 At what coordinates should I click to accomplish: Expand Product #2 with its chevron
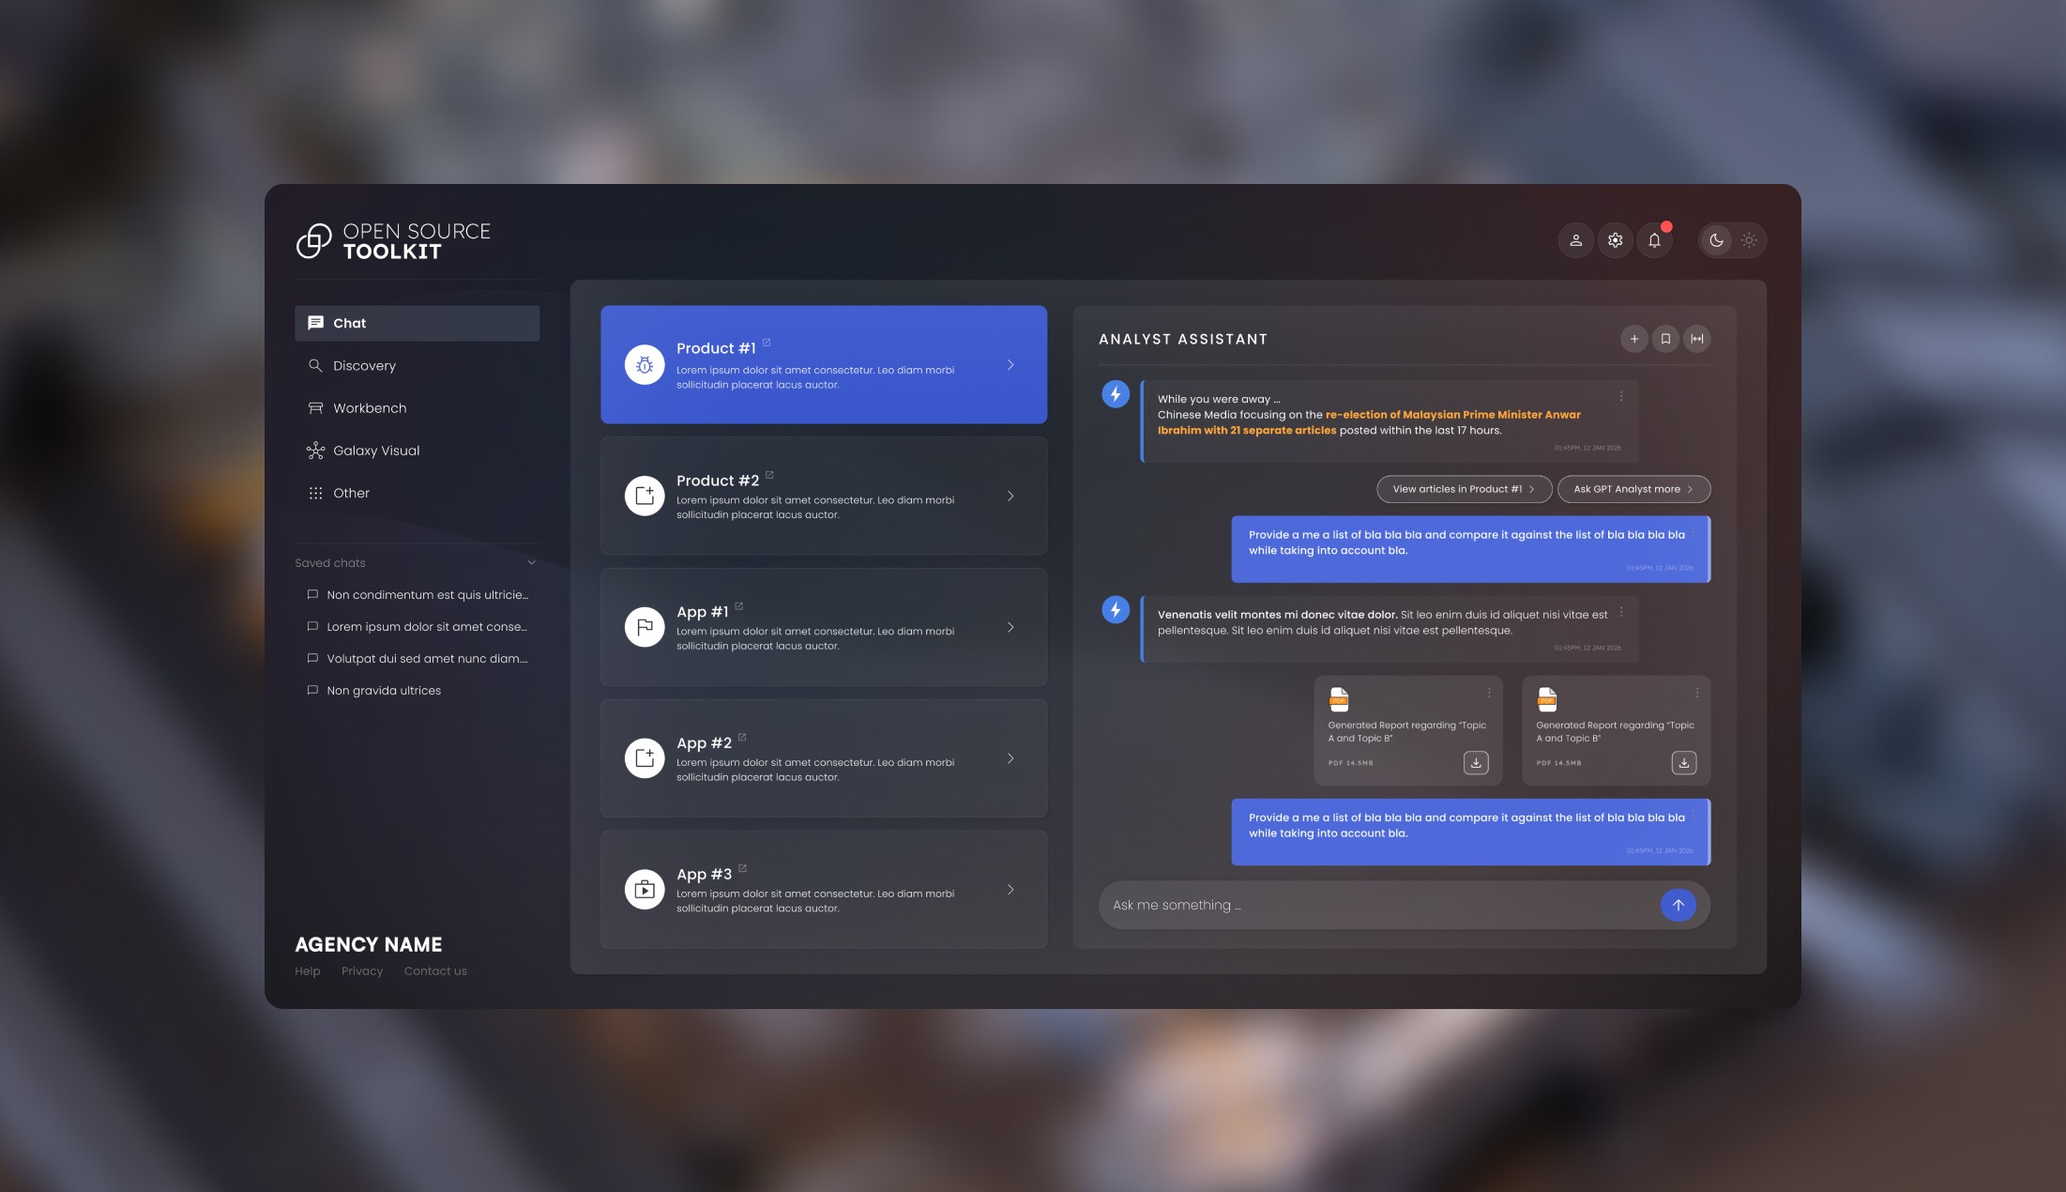tap(1010, 497)
